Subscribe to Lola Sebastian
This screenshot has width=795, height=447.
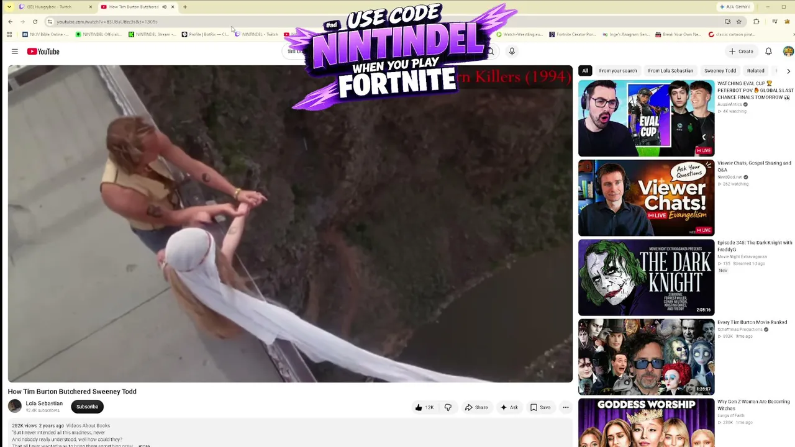[x=87, y=407]
